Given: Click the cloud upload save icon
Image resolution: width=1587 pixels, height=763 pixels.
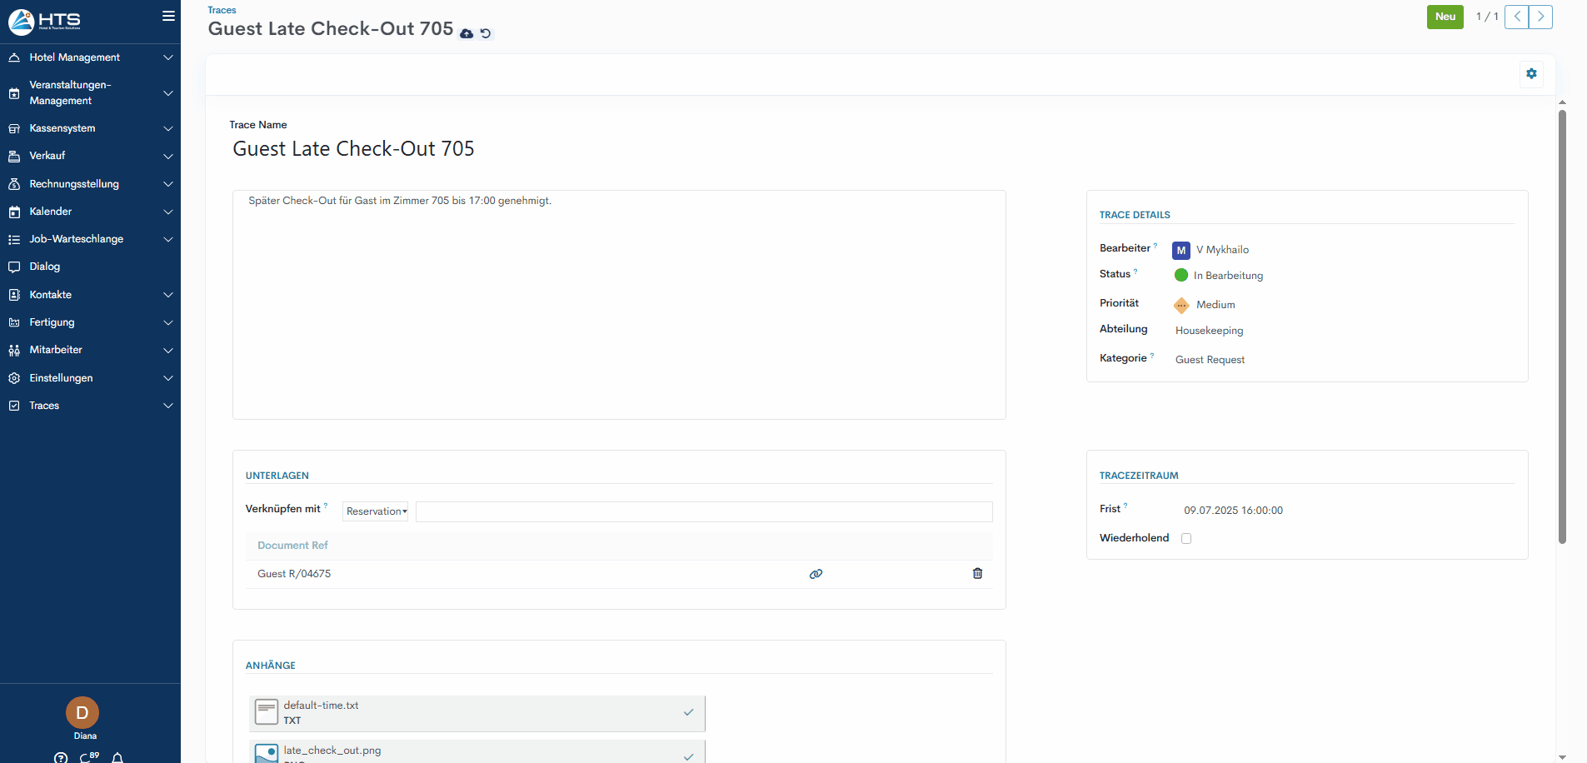Looking at the screenshot, I should [x=467, y=33].
